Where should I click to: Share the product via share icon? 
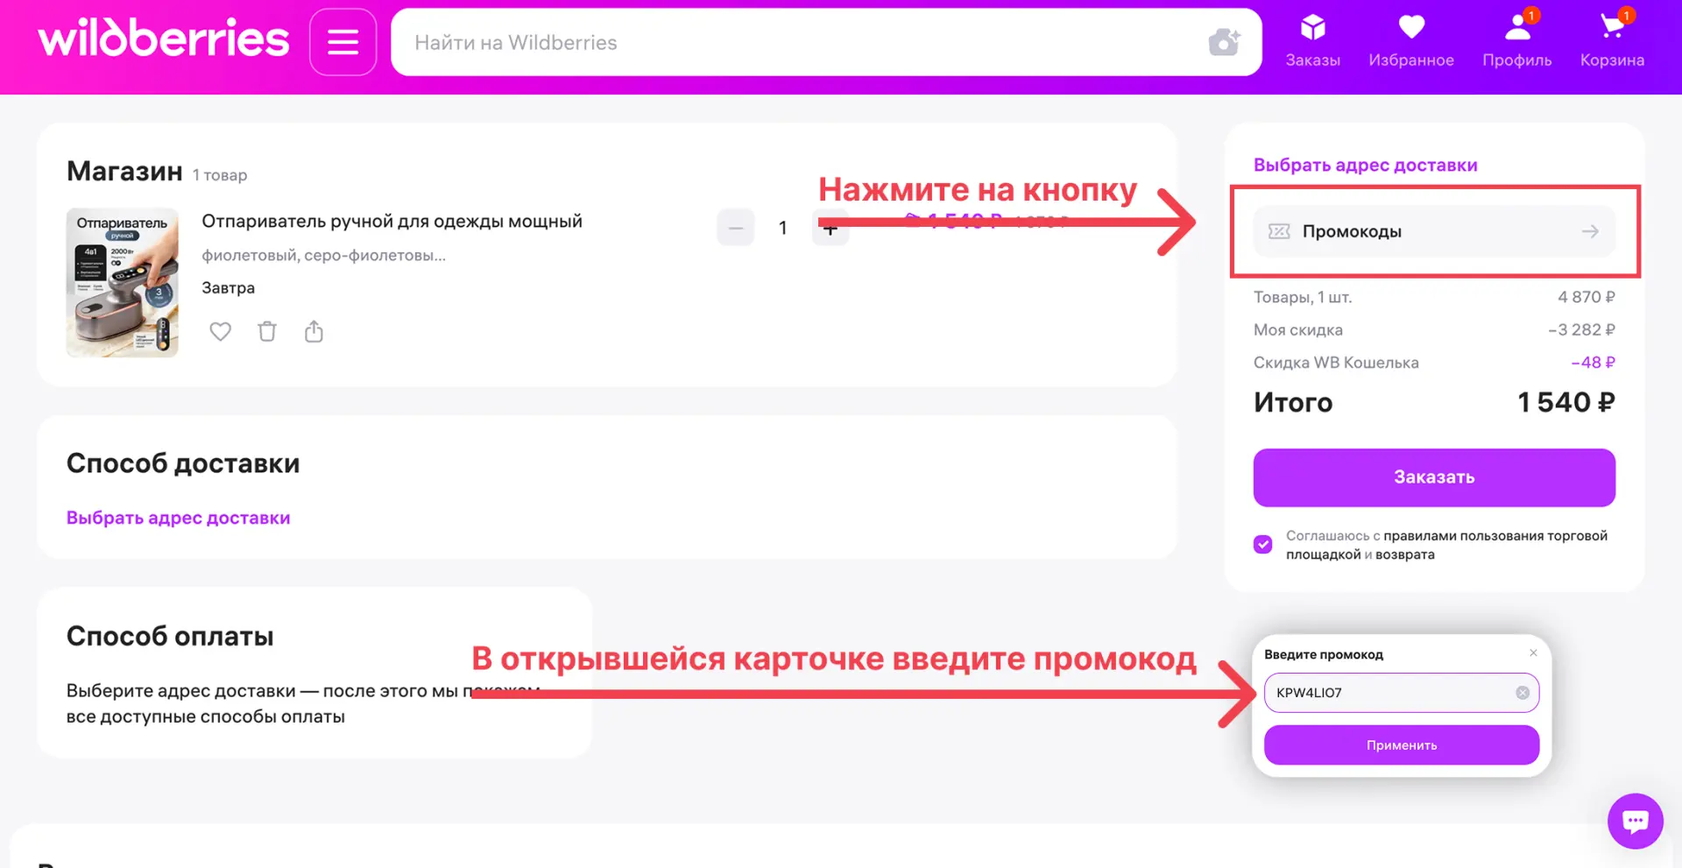coord(314,332)
